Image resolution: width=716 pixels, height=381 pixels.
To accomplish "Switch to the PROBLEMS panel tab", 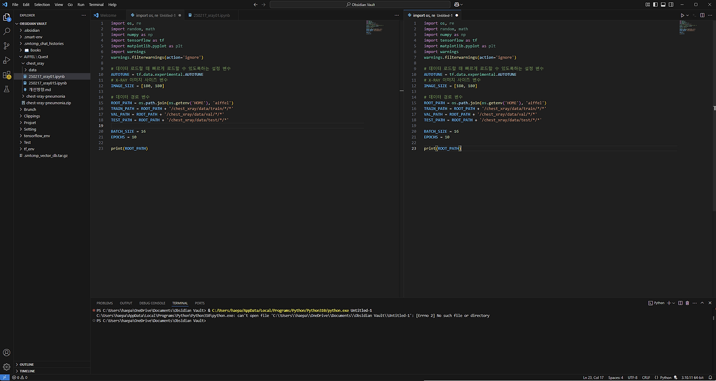I will pyautogui.click(x=105, y=303).
